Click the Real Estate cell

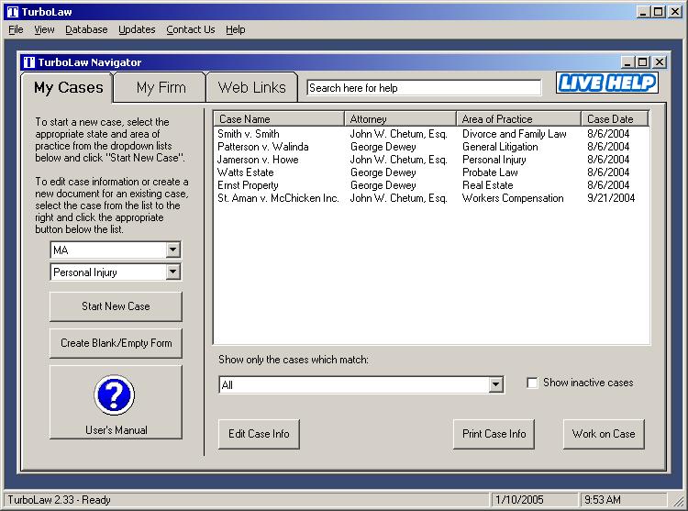coord(487,185)
